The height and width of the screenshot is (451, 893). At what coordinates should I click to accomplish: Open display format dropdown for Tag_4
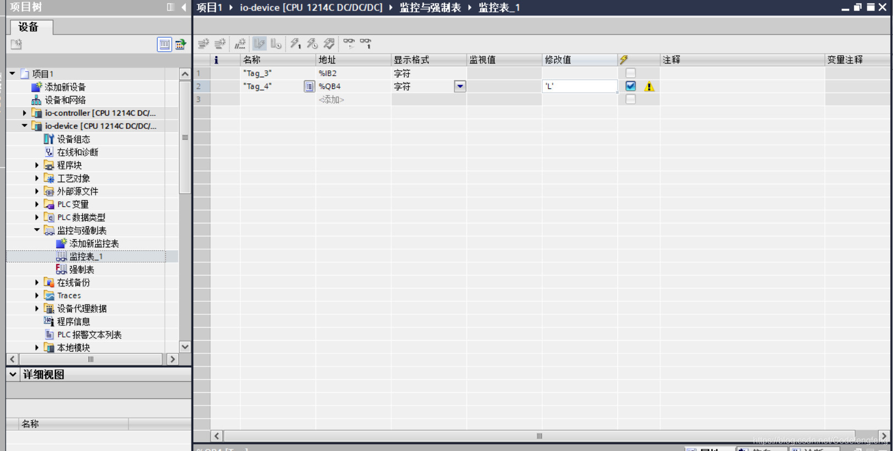point(460,86)
